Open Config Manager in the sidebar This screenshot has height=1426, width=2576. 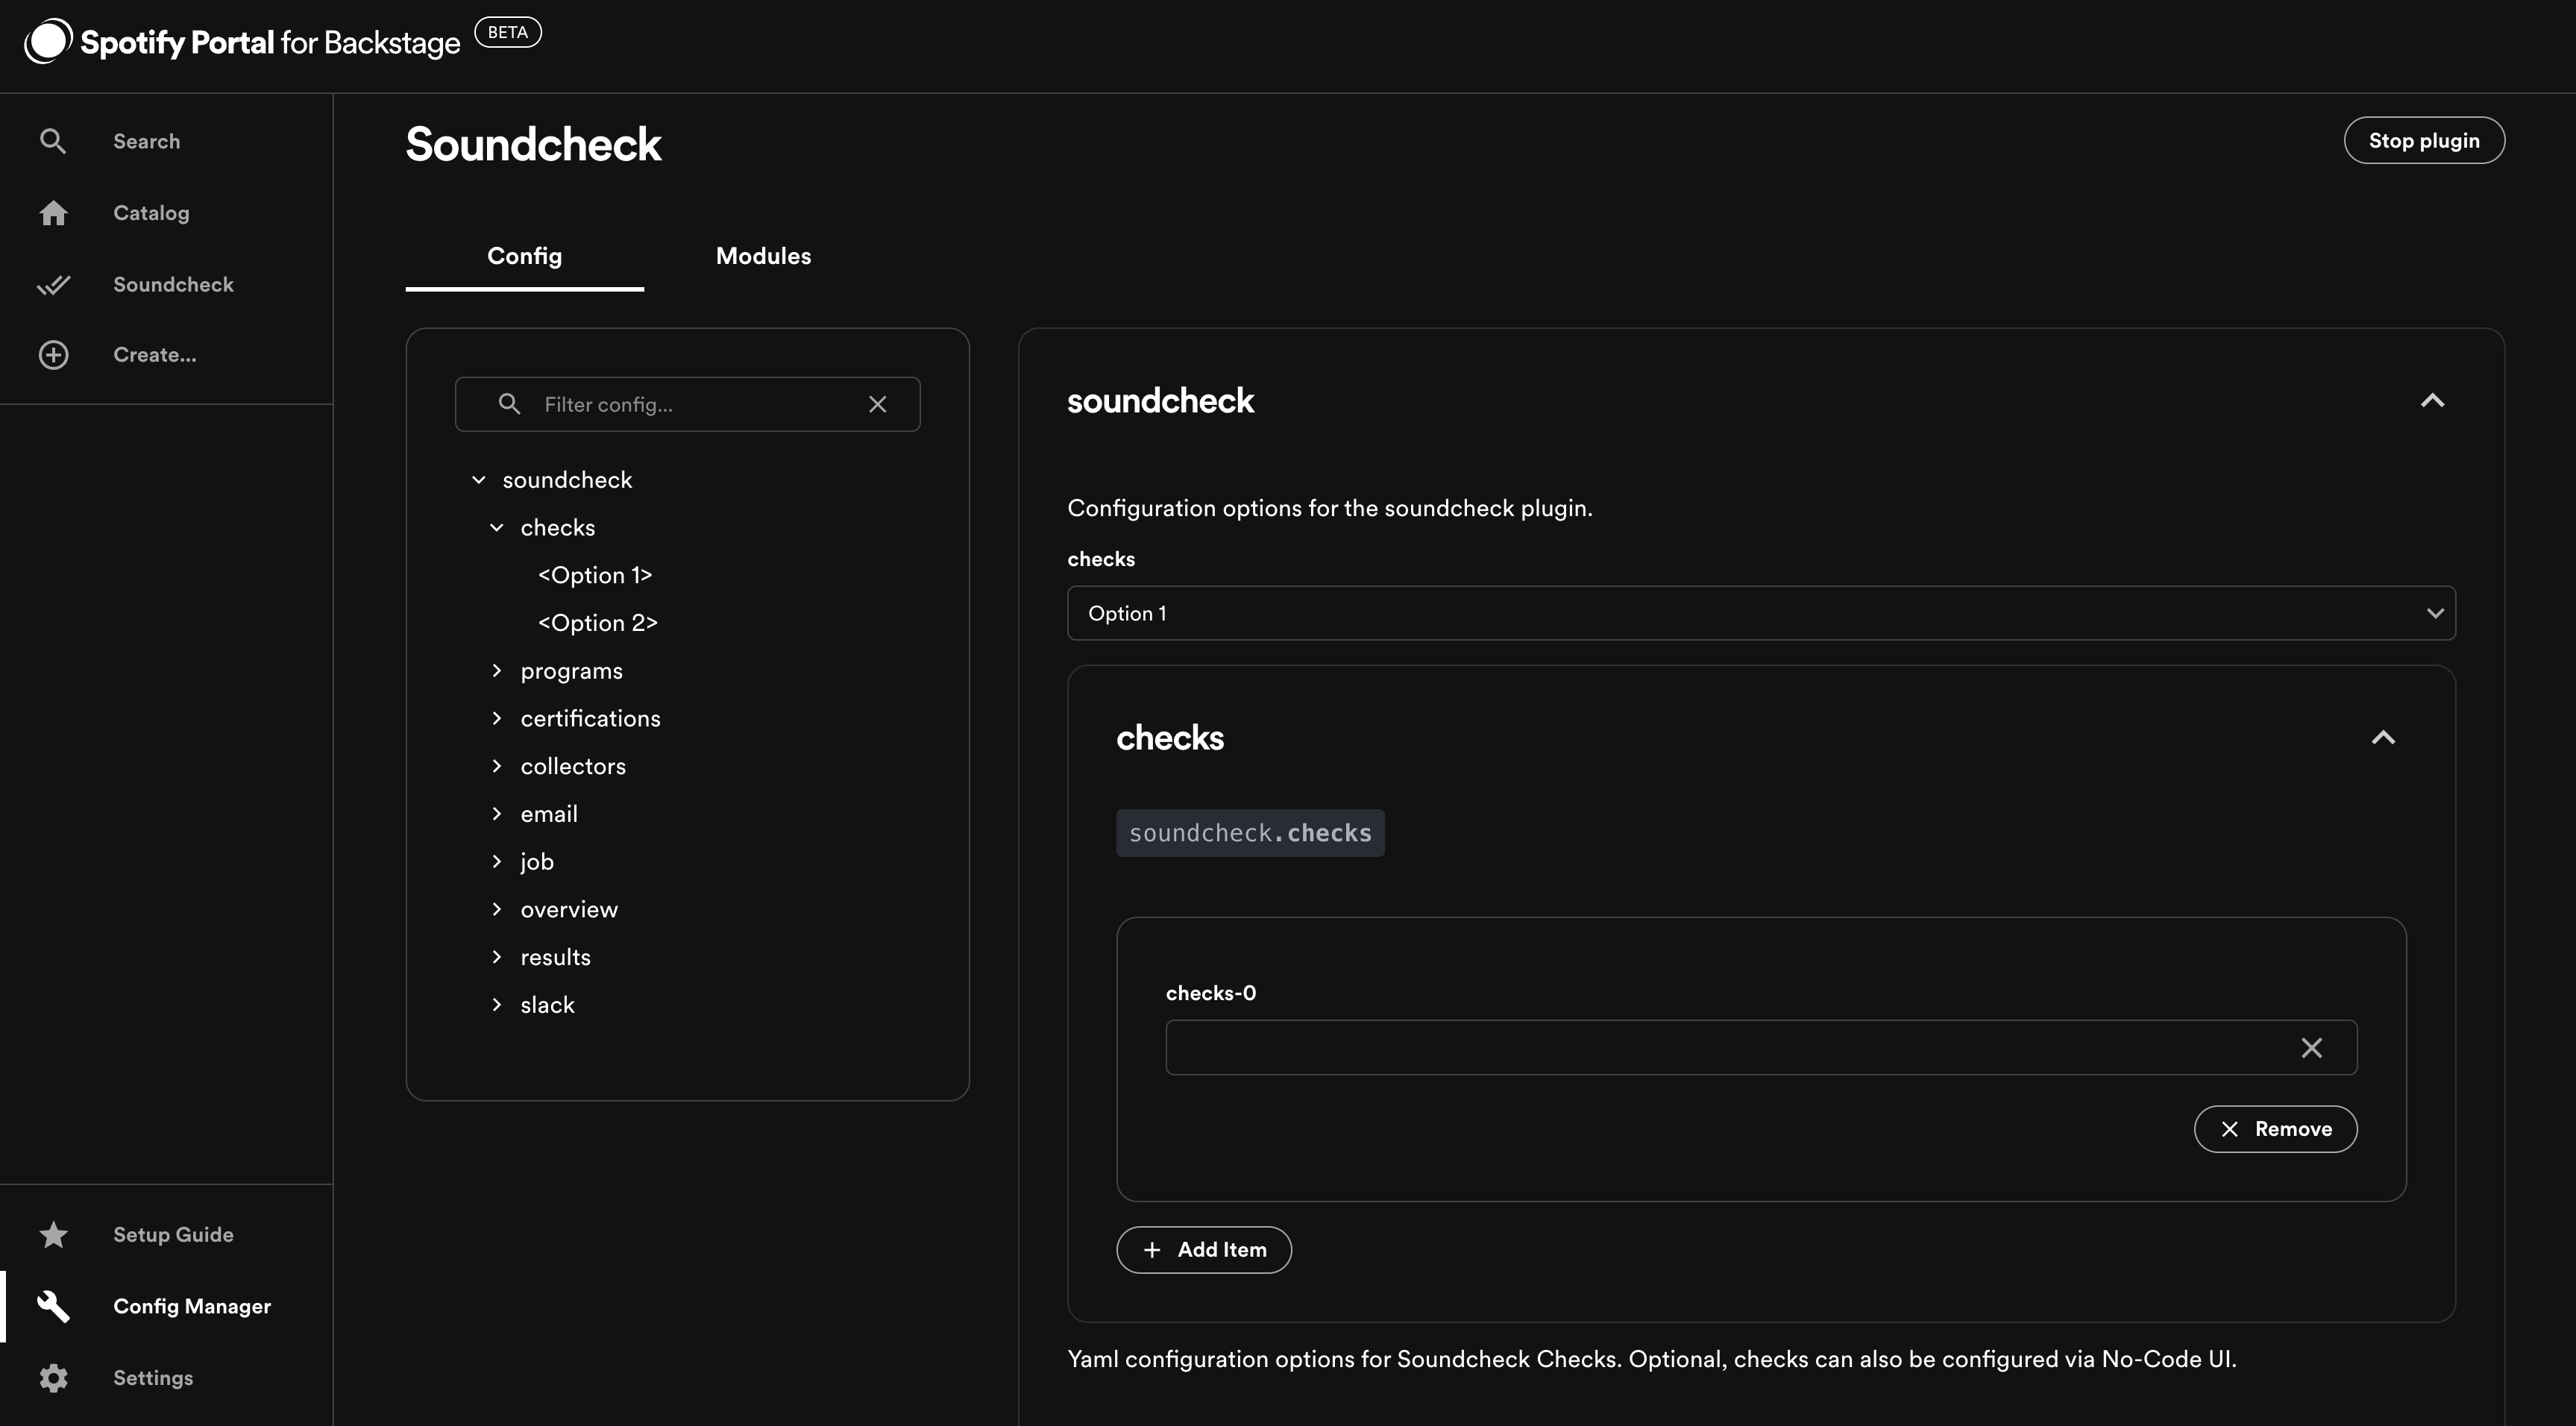click(166, 1306)
